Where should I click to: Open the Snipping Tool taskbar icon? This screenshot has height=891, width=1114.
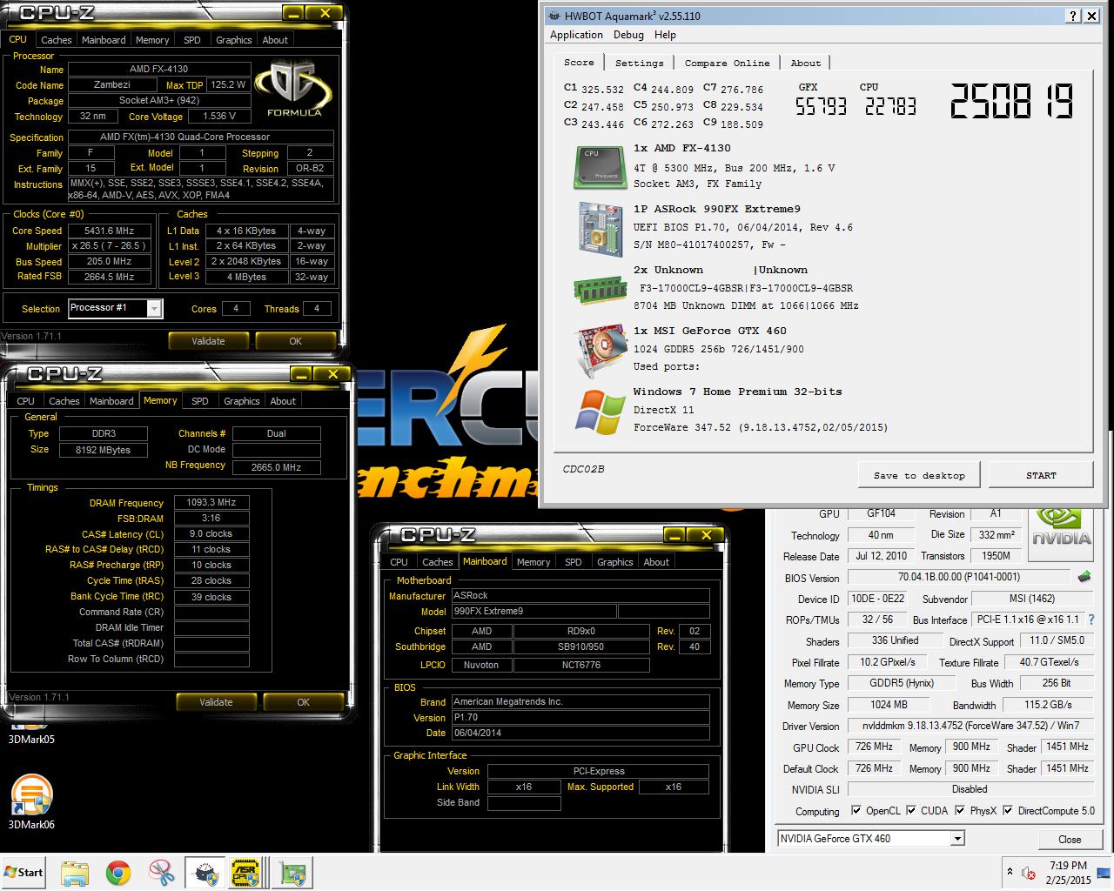coord(162,873)
